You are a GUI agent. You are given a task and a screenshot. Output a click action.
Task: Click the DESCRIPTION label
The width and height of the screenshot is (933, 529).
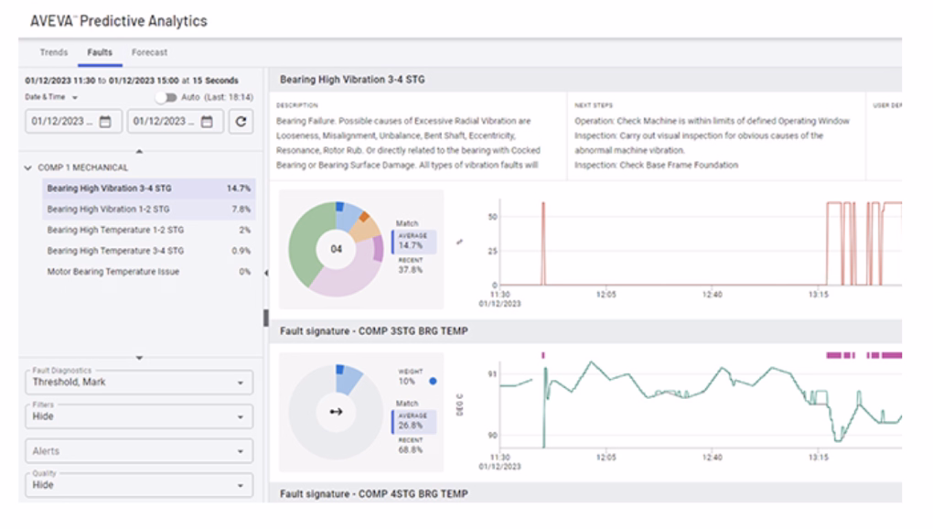[x=297, y=105]
